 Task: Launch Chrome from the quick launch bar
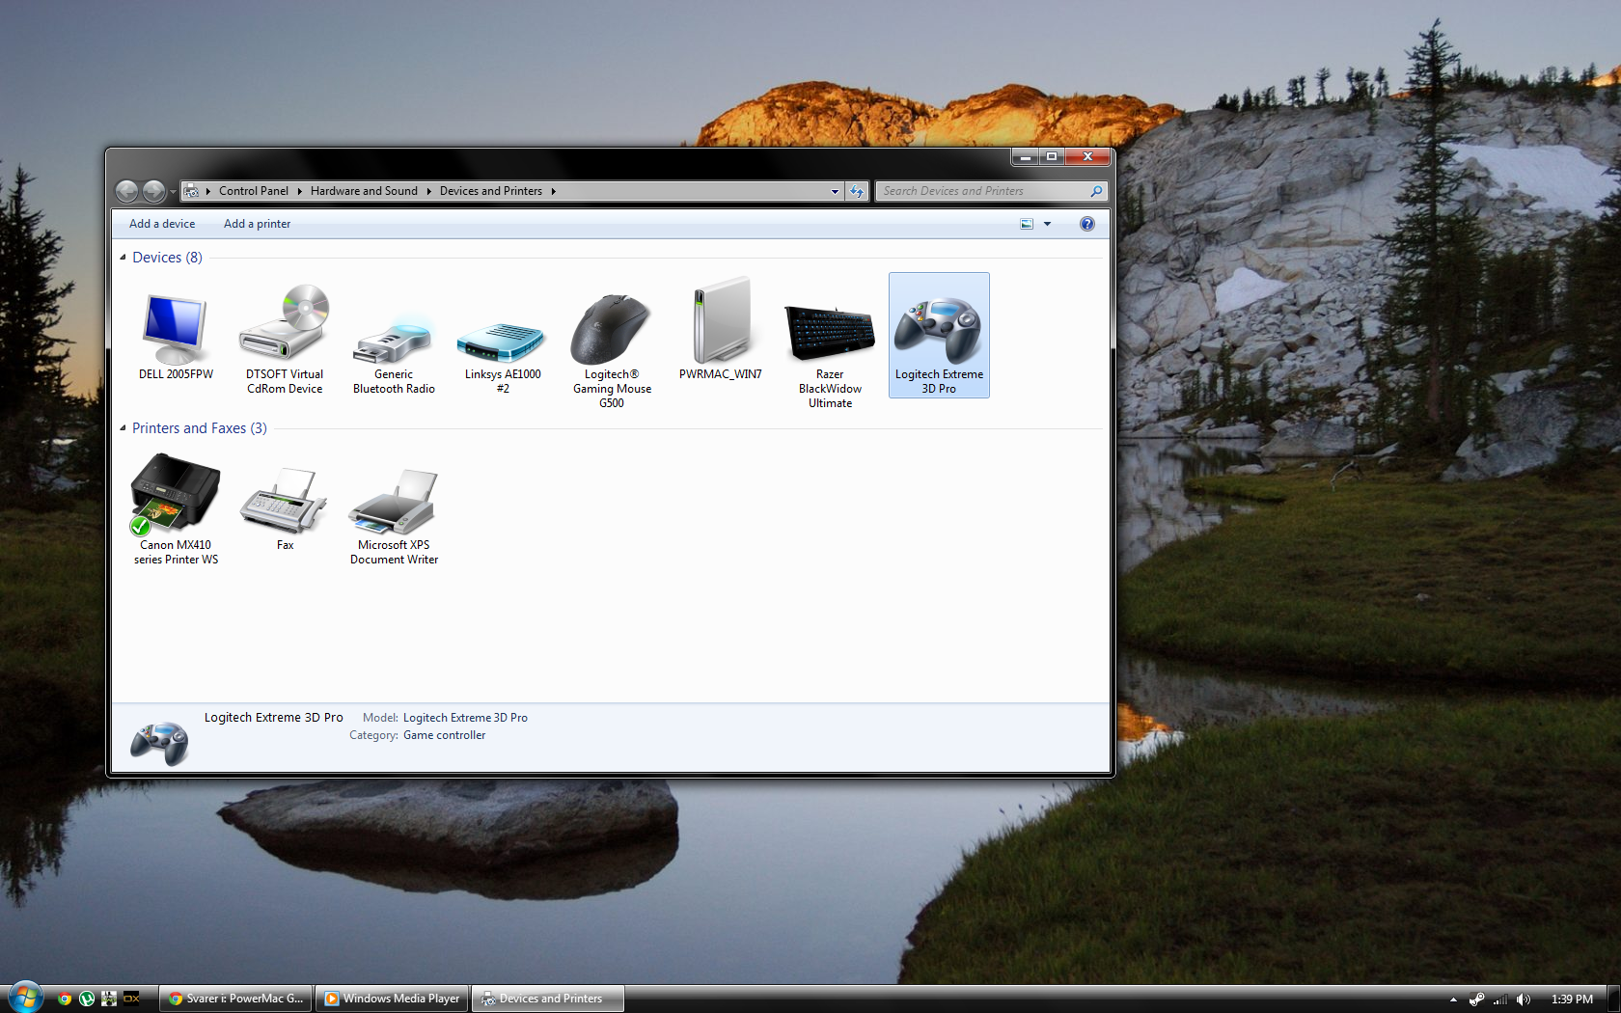pos(65,999)
